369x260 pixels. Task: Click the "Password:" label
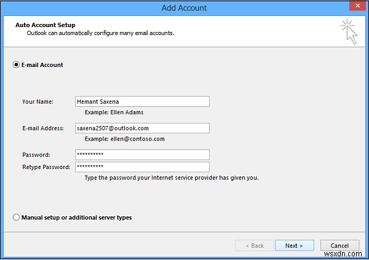36,155
